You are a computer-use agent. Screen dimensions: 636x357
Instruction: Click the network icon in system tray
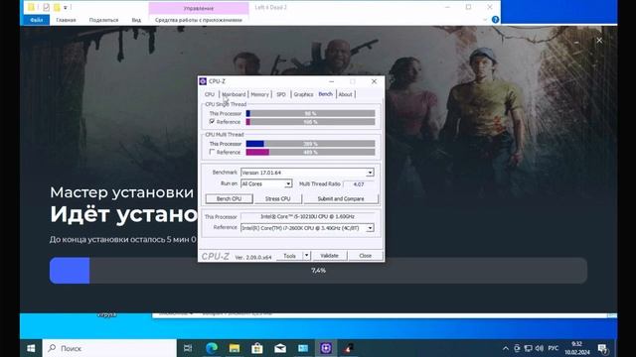(x=528, y=348)
